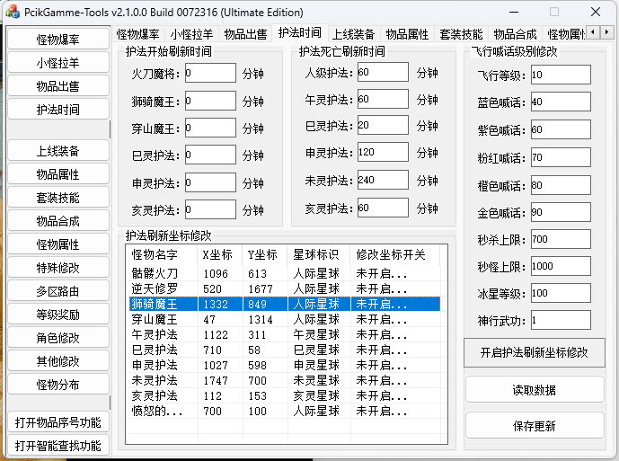
Task: Click the 飞行等级 input field
Action: pyautogui.click(x=561, y=75)
